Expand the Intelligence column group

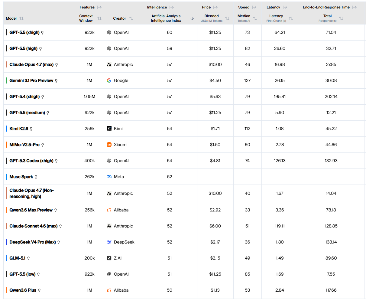pyautogui.click(x=172, y=7)
